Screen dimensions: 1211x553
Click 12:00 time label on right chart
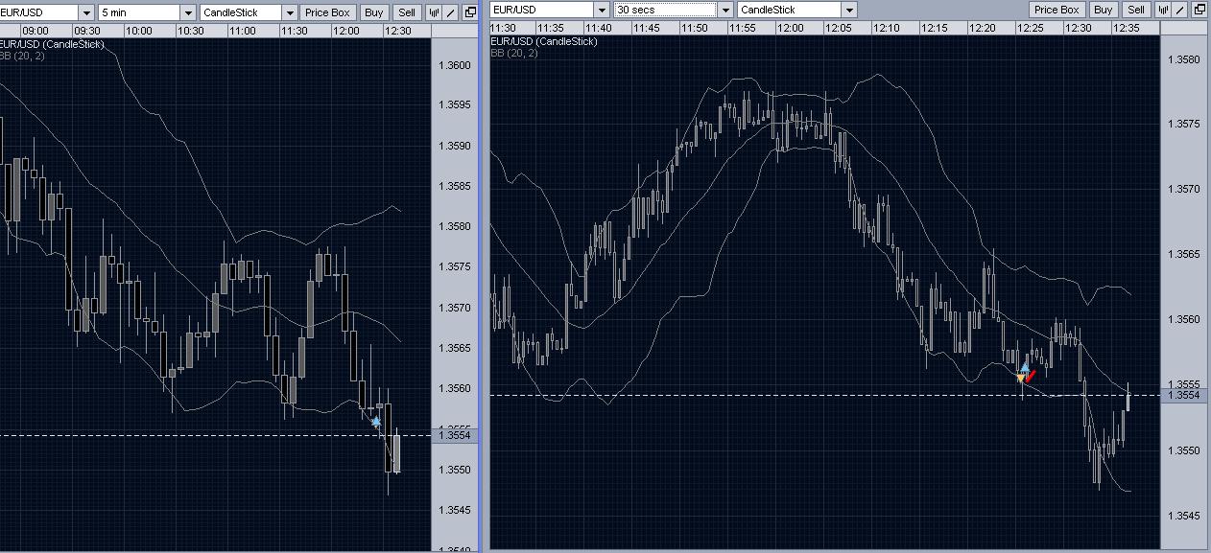[791, 28]
